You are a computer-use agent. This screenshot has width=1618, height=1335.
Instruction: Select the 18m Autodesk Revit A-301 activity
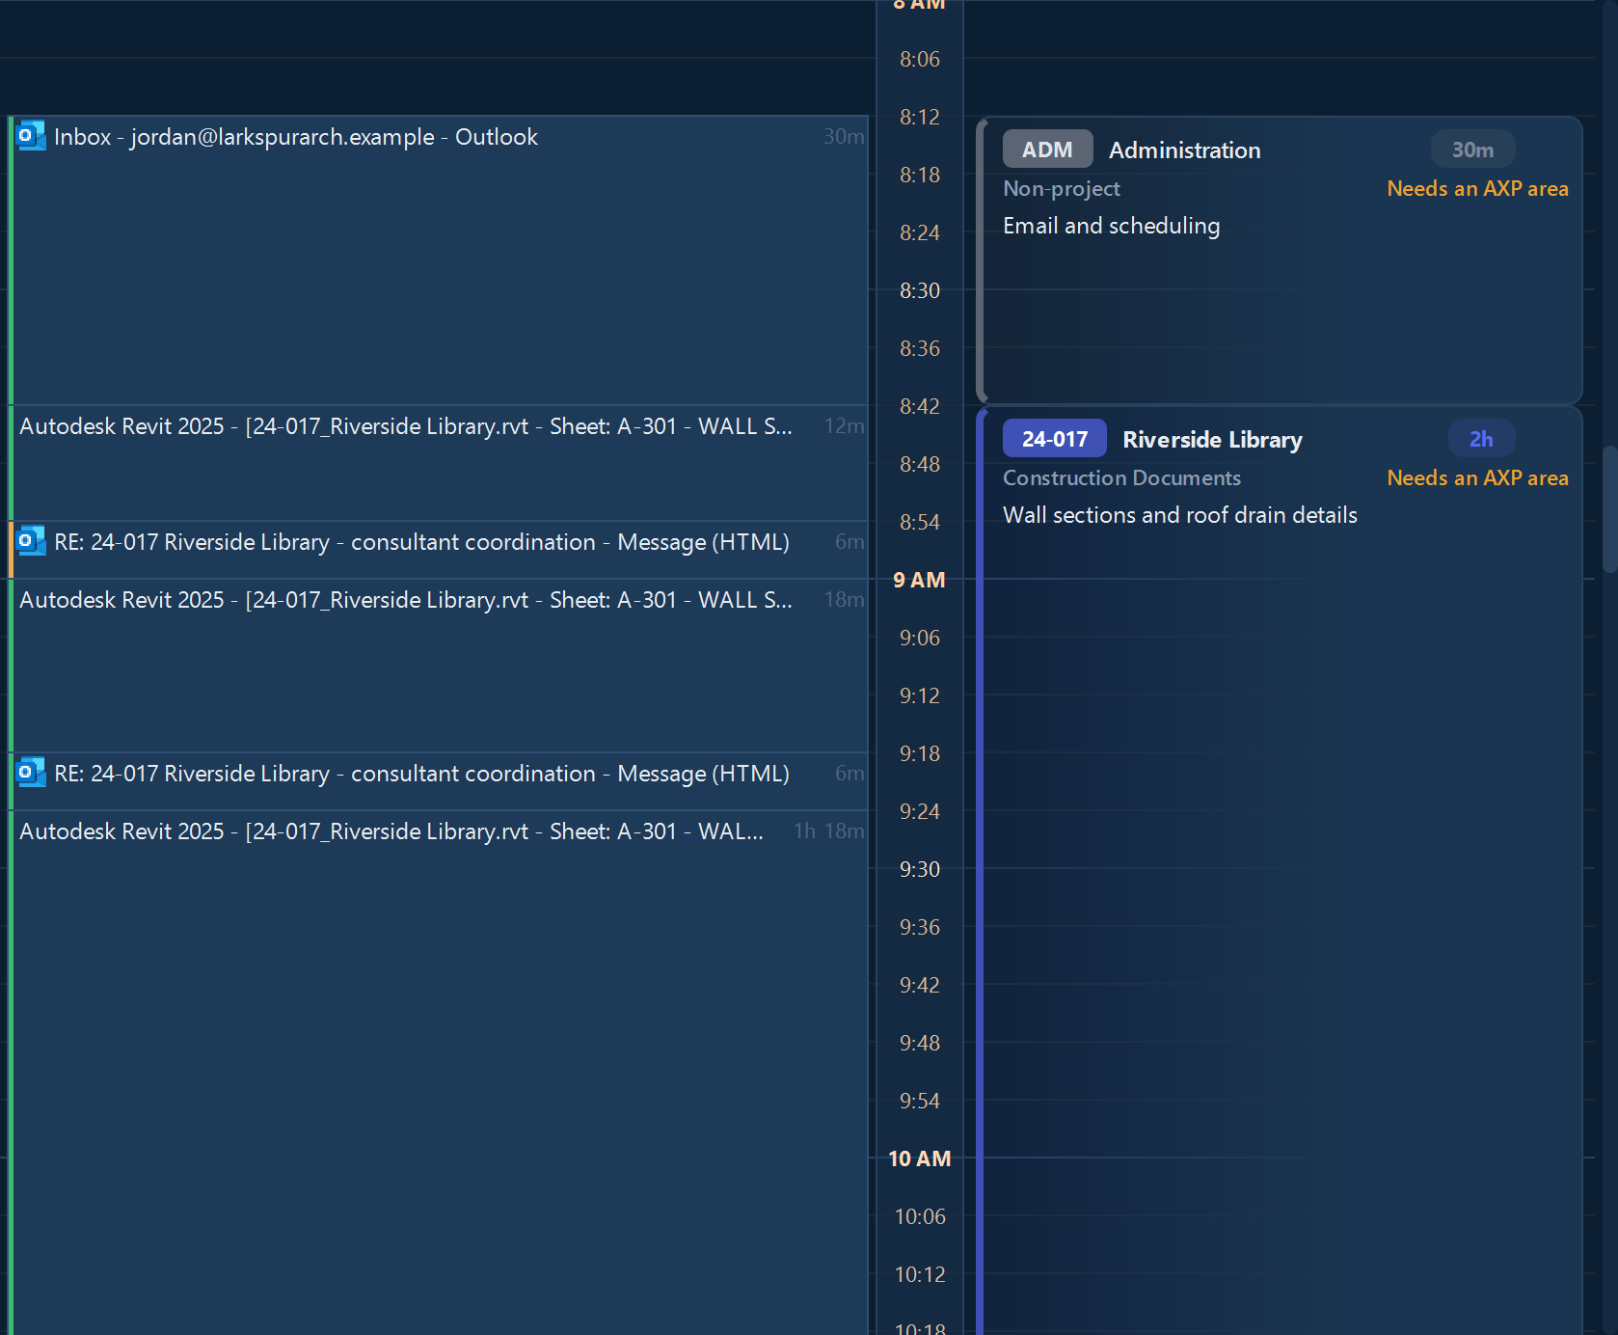point(439,666)
